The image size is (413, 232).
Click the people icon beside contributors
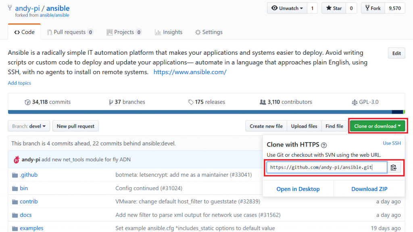tap(263, 102)
